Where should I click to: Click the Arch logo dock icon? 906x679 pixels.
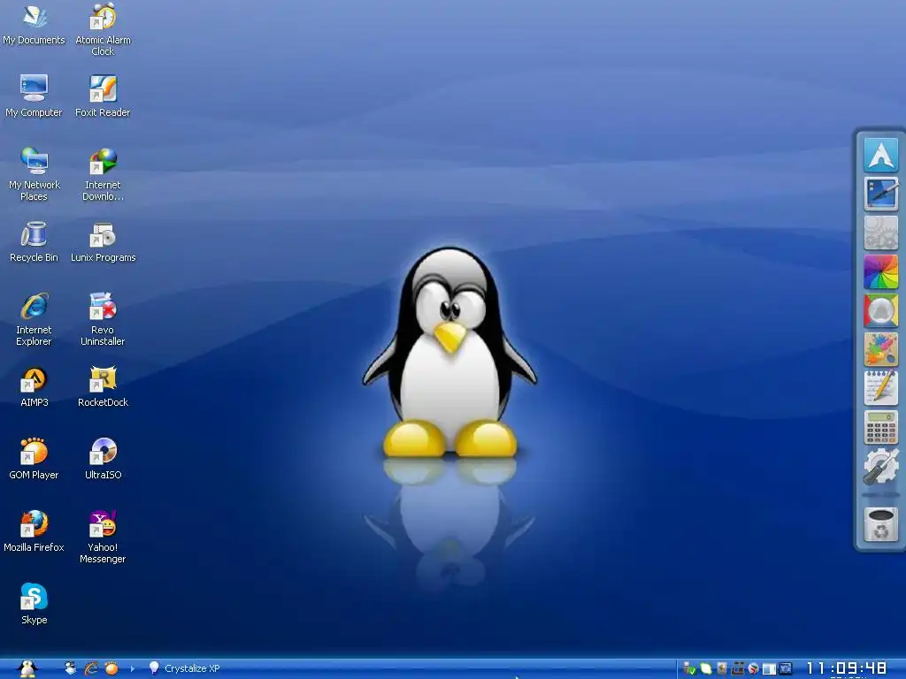point(880,154)
